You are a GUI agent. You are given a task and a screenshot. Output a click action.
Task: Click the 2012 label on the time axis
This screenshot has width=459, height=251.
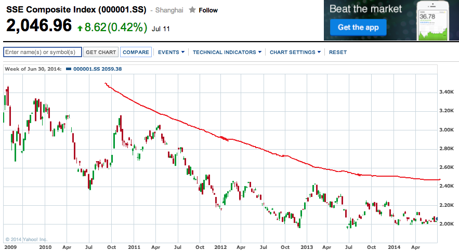221,248
